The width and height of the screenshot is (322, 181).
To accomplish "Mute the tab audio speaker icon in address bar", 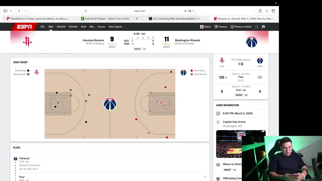I will tap(185, 11).
